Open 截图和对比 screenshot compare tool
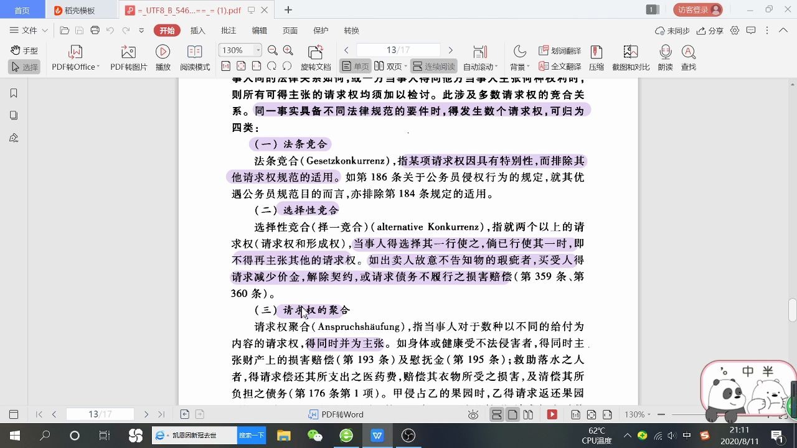The image size is (797, 448). [631, 58]
